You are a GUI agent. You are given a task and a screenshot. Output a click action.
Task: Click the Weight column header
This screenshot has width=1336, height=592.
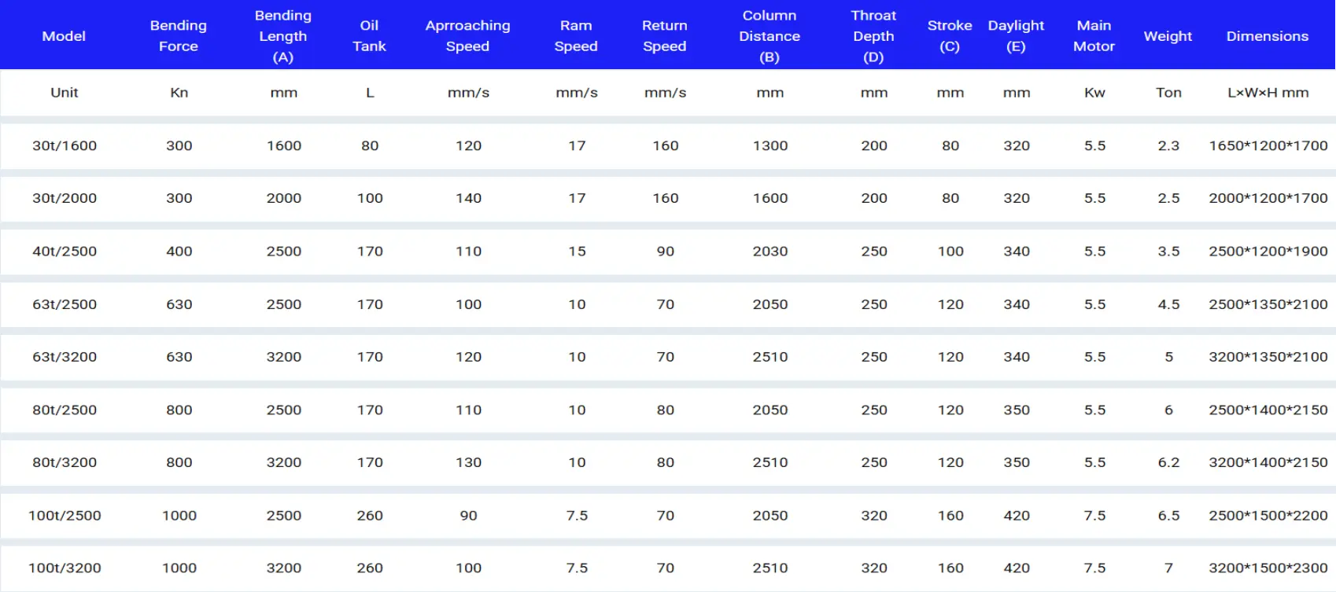1168,36
